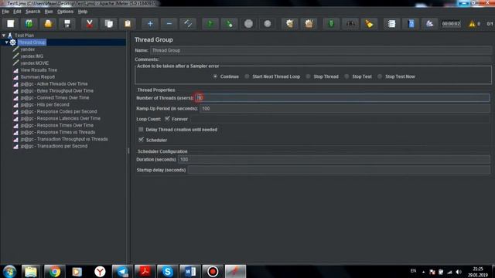
Task: Open Search with binoculars icon
Action: [x=350, y=24]
